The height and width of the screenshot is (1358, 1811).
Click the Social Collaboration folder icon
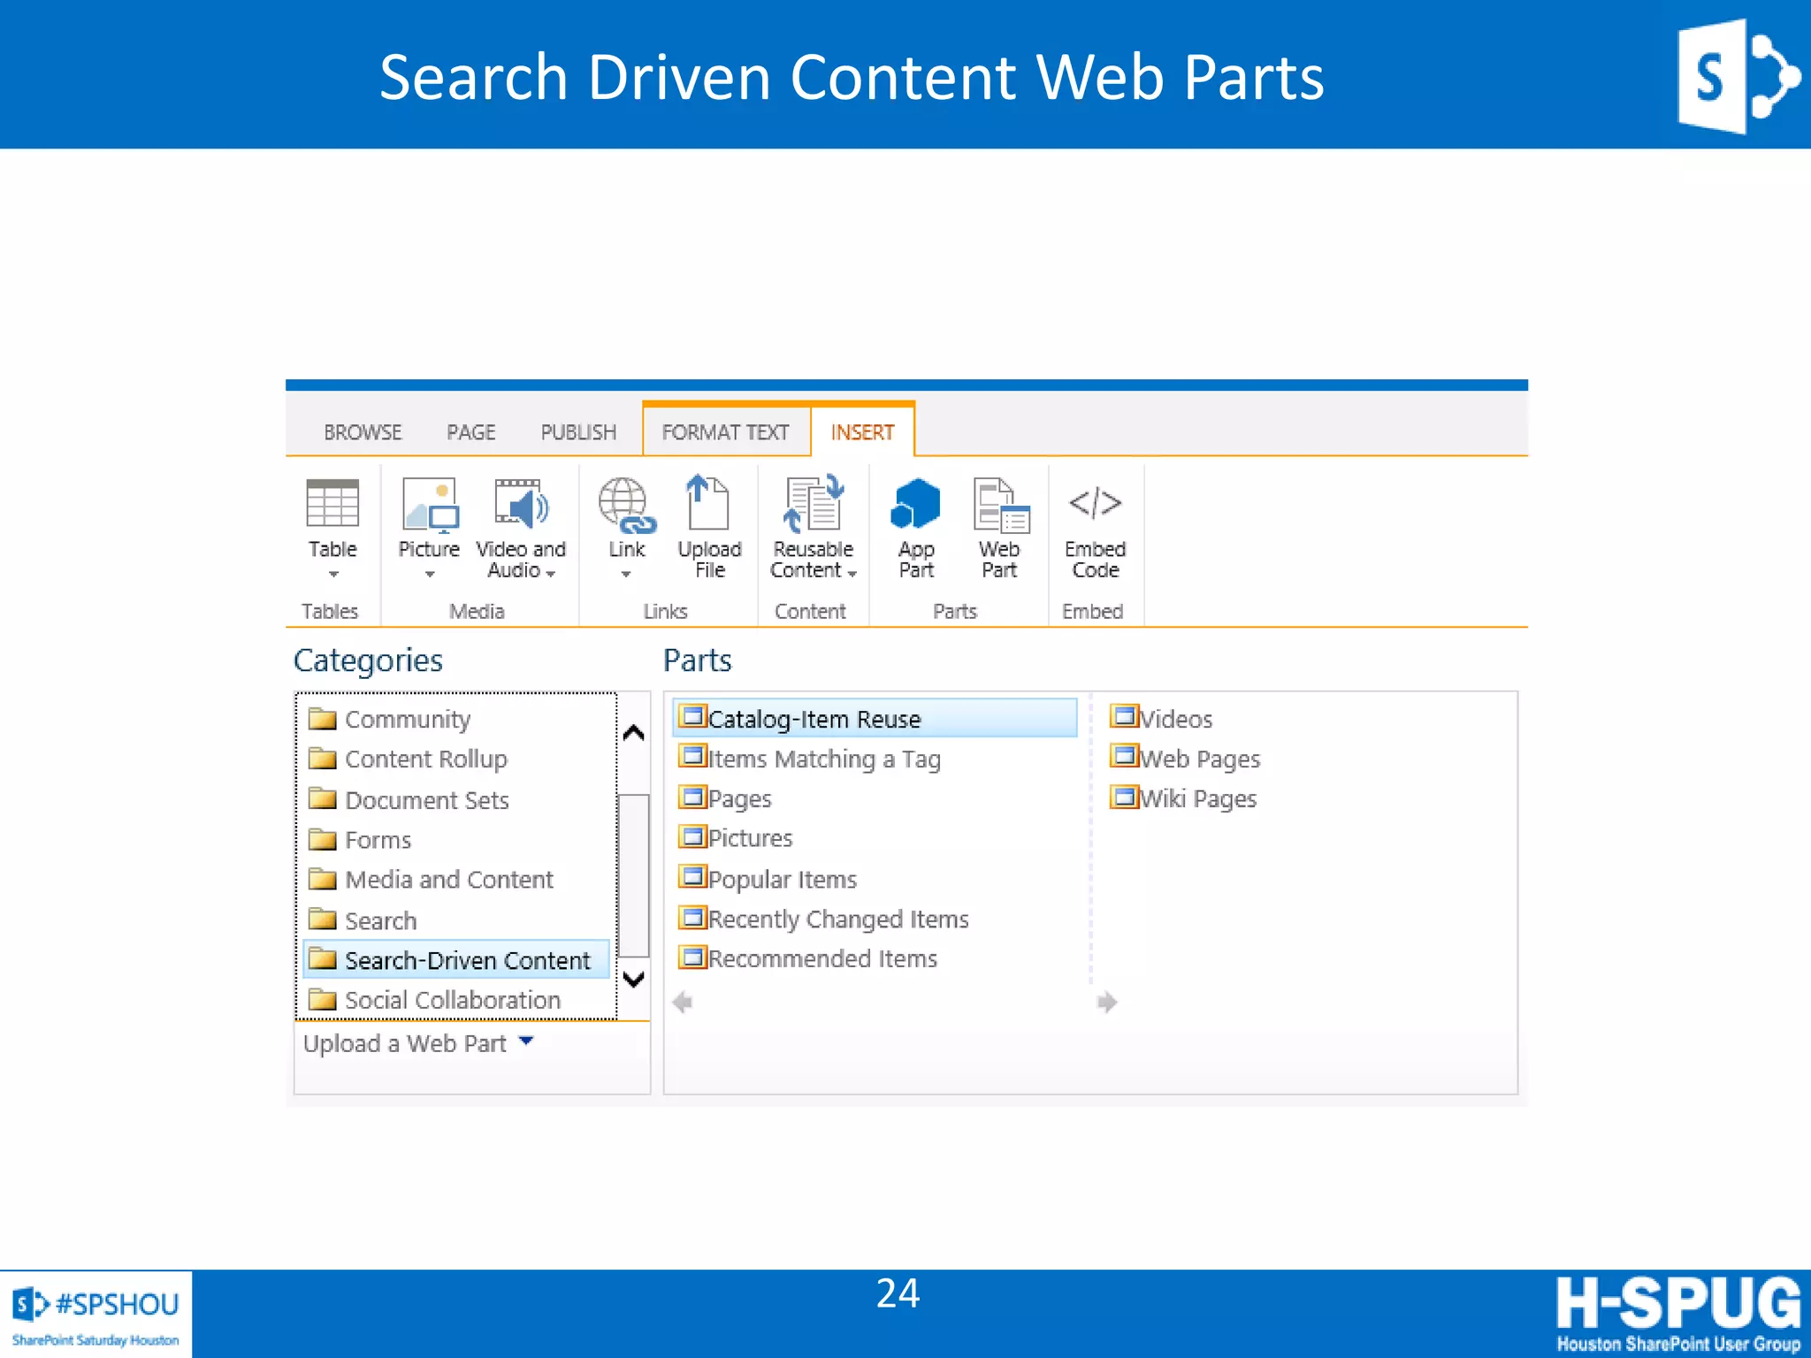click(x=323, y=999)
